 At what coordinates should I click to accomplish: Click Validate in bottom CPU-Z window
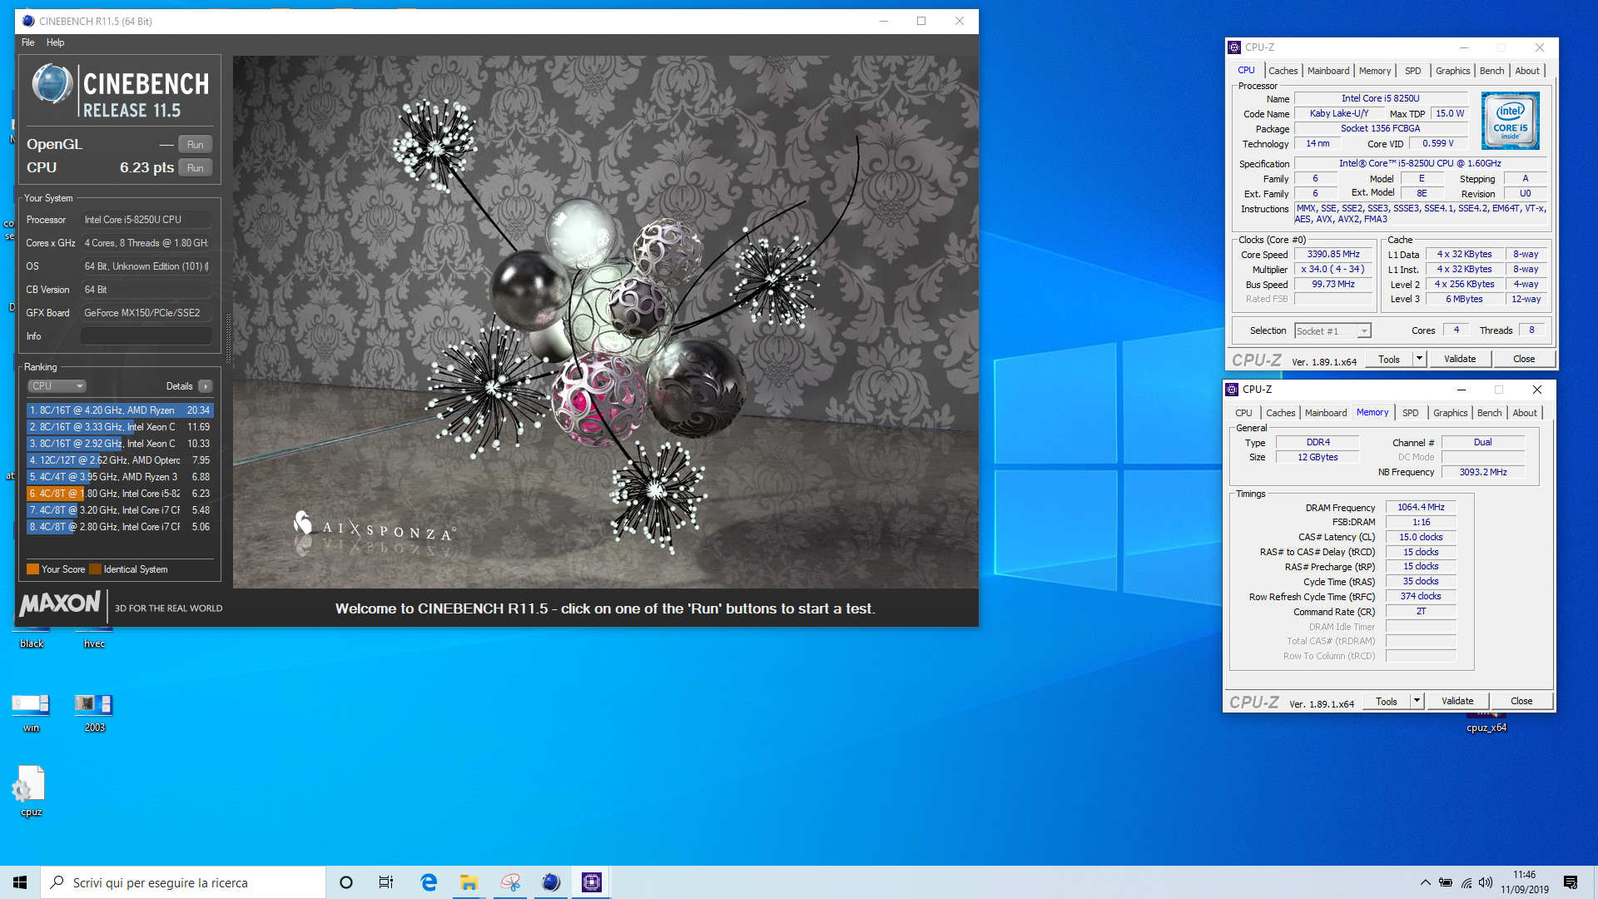click(x=1457, y=702)
